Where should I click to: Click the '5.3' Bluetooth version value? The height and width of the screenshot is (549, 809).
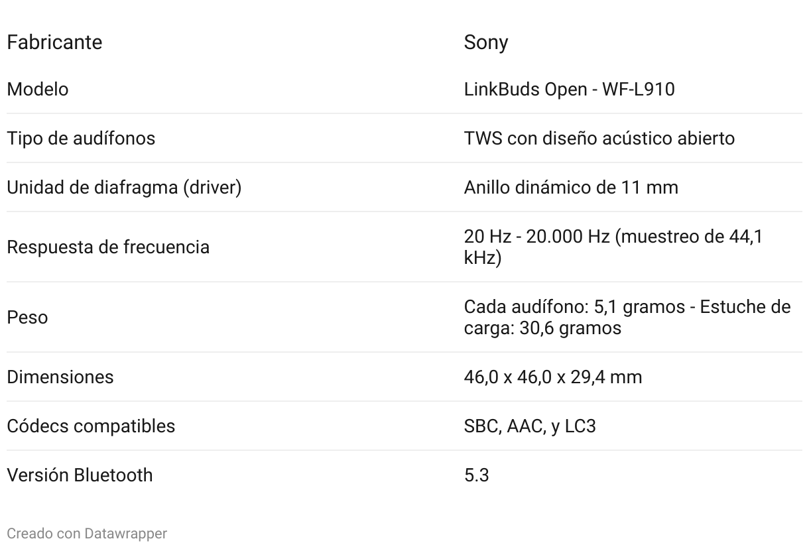pyautogui.click(x=476, y=475)
